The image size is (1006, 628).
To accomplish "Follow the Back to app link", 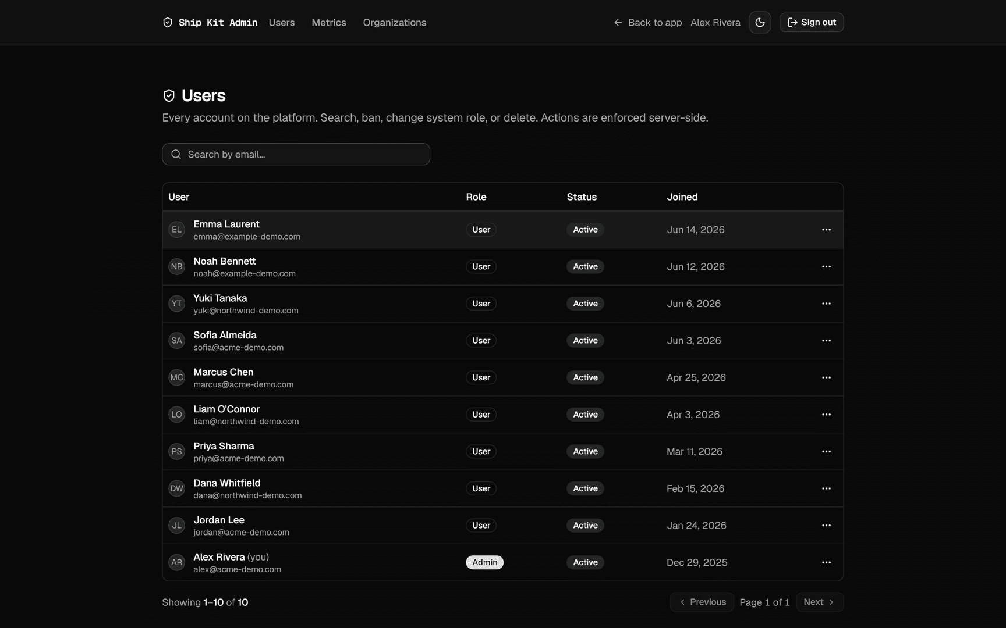I will [x=647, y=22].
